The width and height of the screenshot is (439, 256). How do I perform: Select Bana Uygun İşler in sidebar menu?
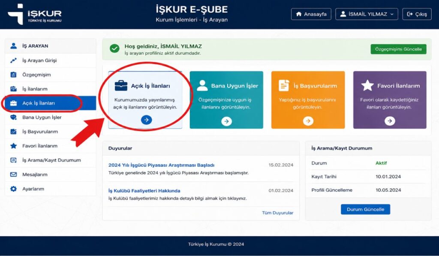click(x=51, y=117)
